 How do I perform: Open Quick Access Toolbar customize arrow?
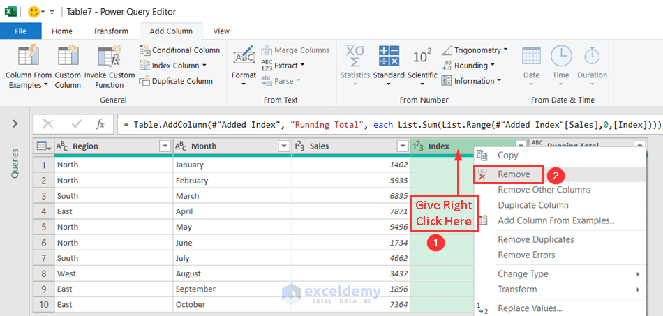click(52, 13)
